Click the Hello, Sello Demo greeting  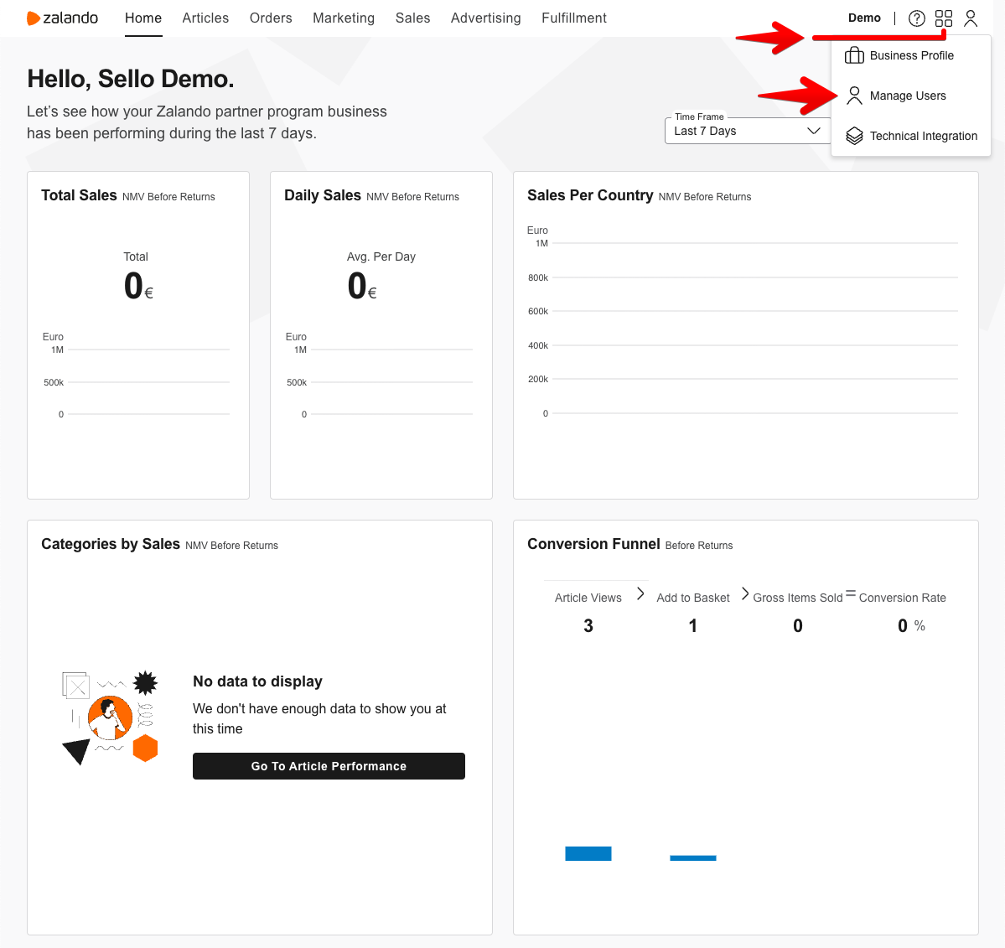pyautogui.click(x=130, y=79)
